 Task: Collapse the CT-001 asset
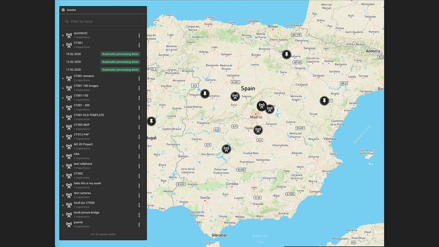pyautogui.click(x=63, y=45)
